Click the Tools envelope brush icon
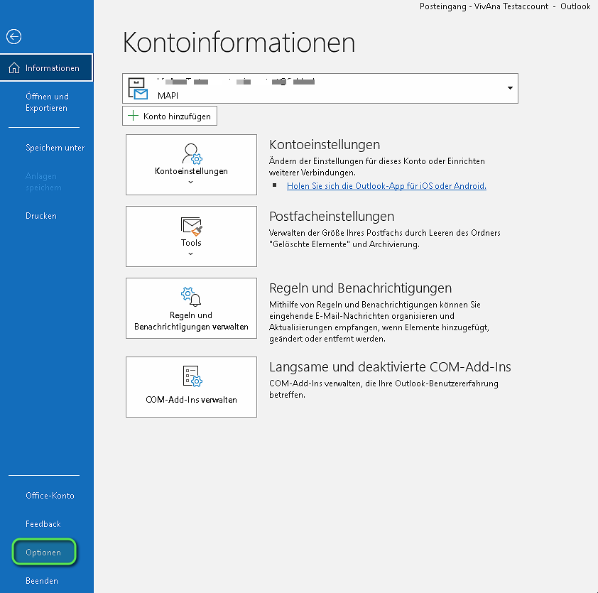598x593 pixels. click(191, 227)
